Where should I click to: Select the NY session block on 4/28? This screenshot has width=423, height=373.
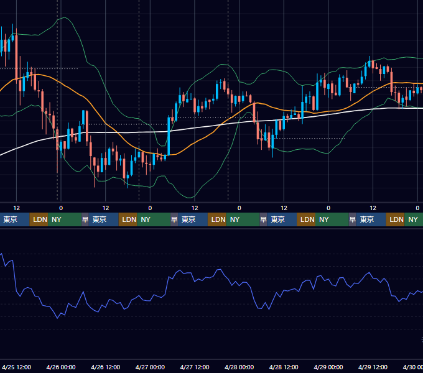[x=332, y=219]
